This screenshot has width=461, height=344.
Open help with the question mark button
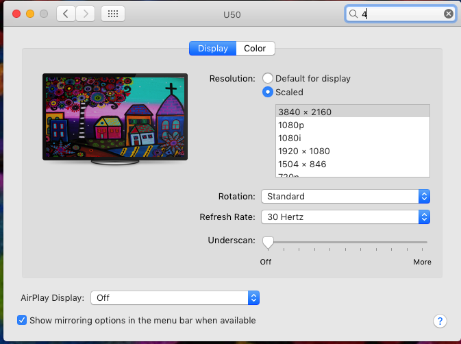[440, 321]
